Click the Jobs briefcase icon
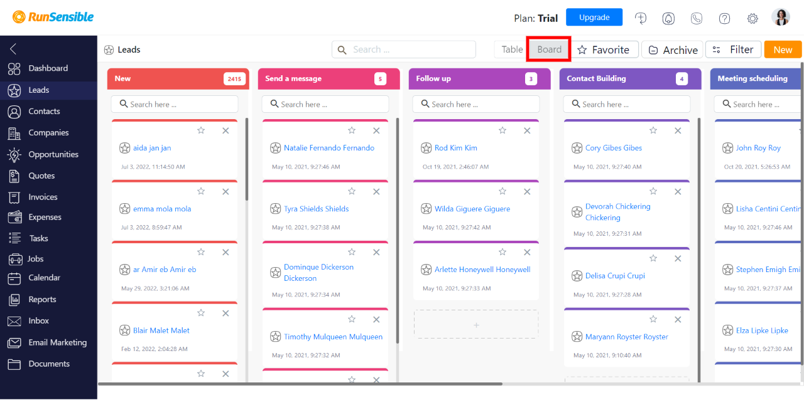 point(14,259)
